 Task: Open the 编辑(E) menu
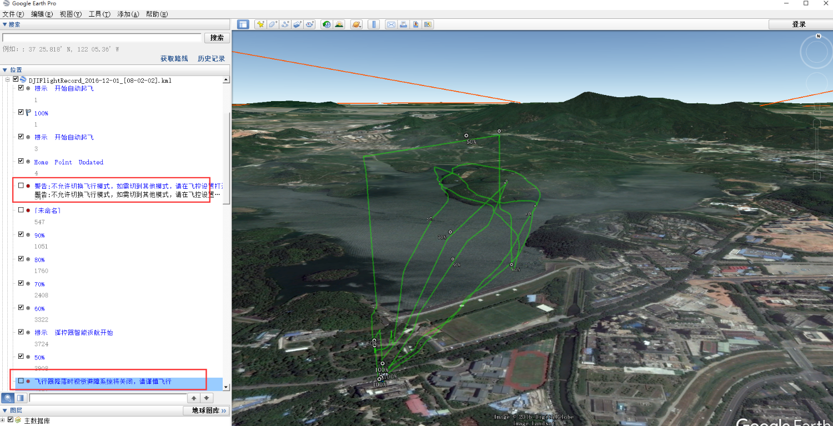pos(42,14)
